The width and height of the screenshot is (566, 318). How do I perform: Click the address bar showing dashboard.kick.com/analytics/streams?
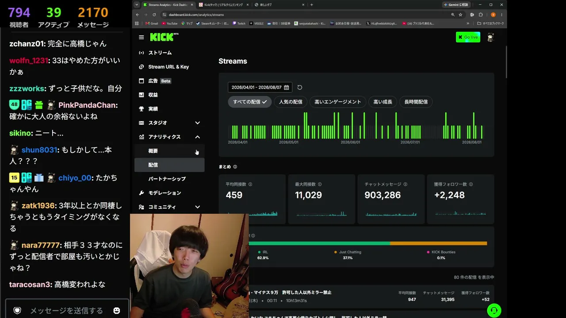click(x=305, y=15)
